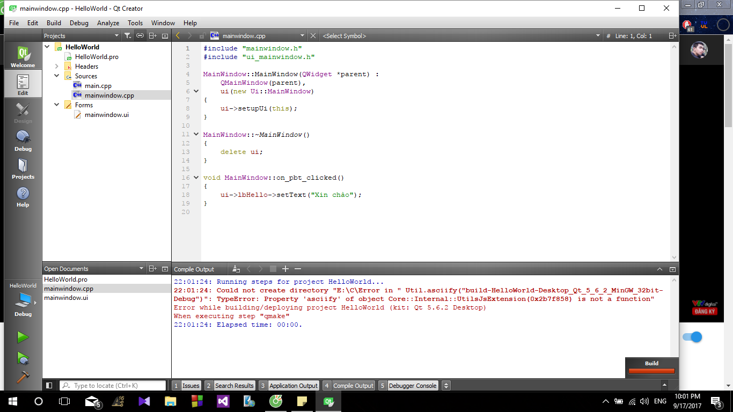Image resolution: width=733 pixels, height=412 pixels.
Task: Click the filter tree icon in Projects pane
Action: click(127, 36)
